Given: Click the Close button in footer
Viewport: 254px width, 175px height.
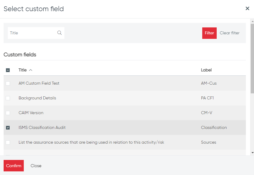Looking at the screenshot, I should pyautogui.click(x=36, y=166).
